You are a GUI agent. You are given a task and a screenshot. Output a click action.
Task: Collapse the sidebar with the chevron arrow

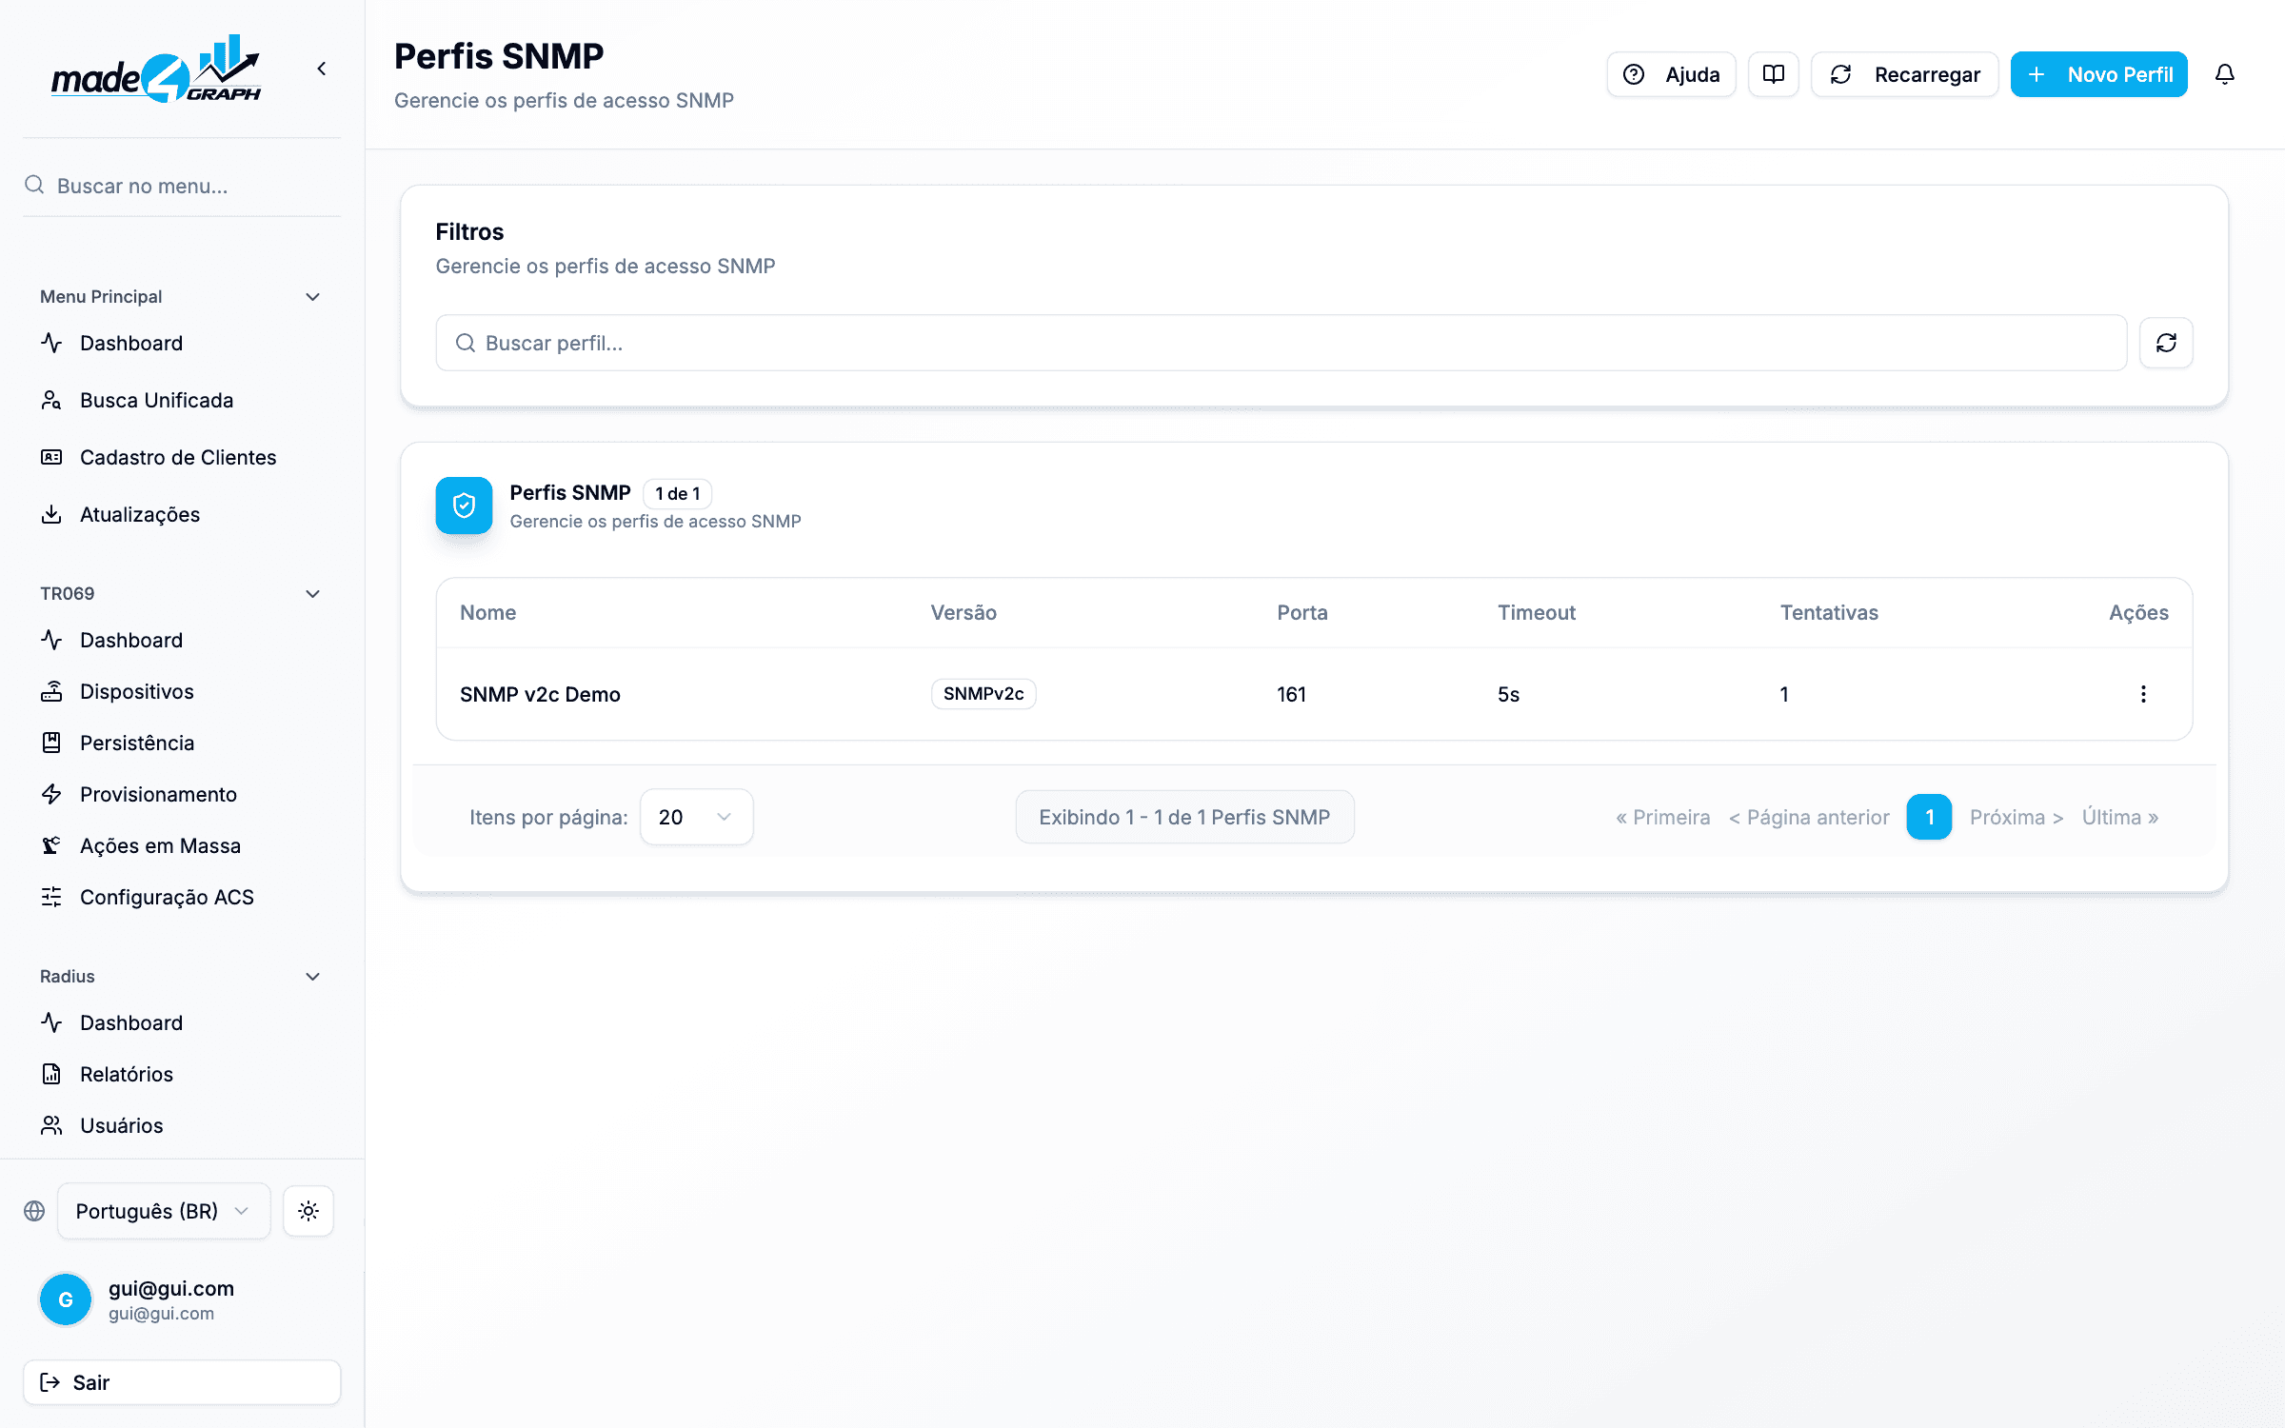pos(322,69)
